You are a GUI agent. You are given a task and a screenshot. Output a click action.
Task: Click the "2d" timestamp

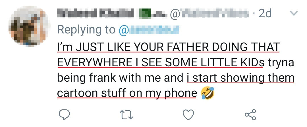265,13
